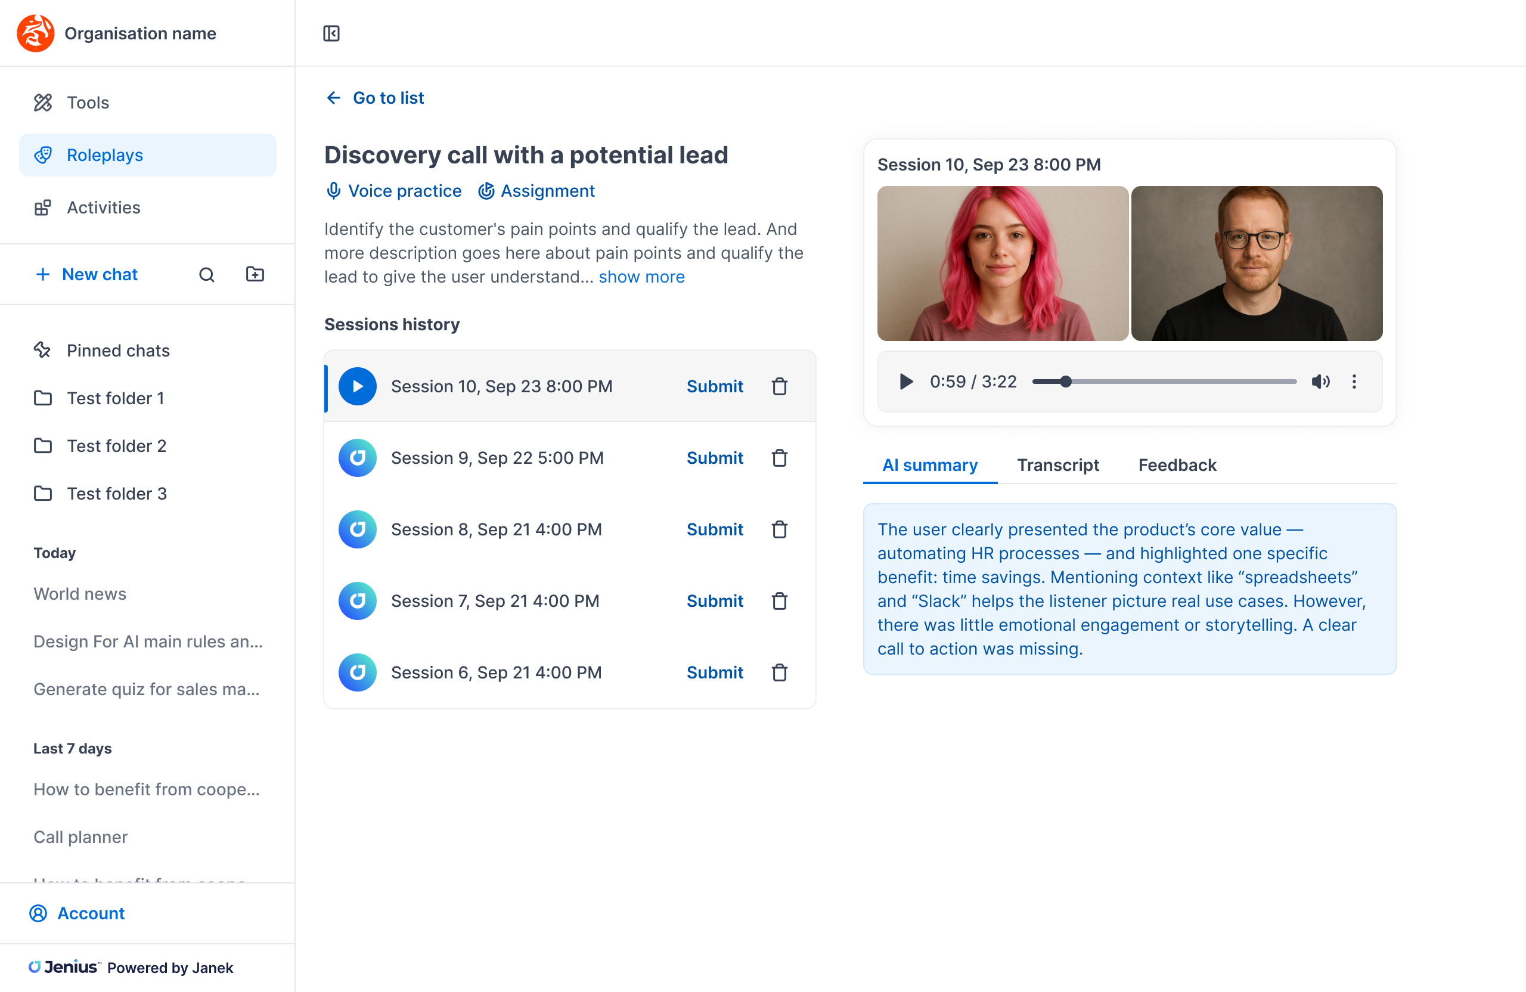Open the player's three-dot options menu

pos(1354,382)
